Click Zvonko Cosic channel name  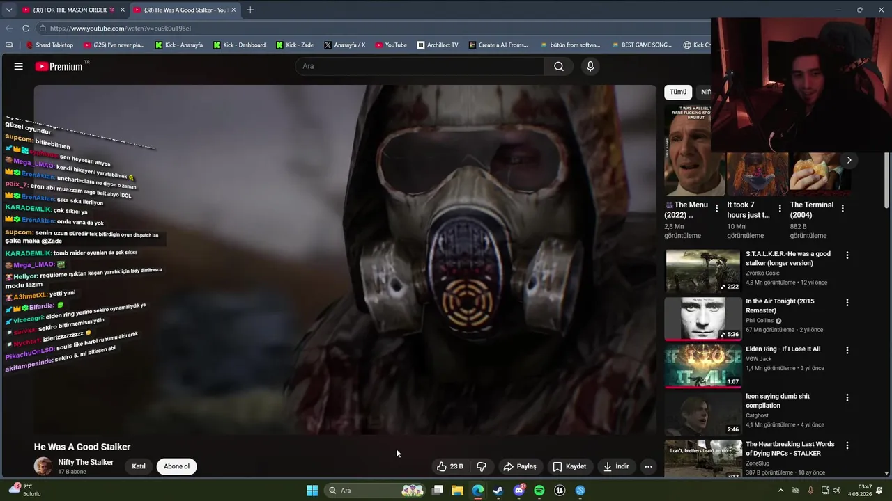[762, 273]
